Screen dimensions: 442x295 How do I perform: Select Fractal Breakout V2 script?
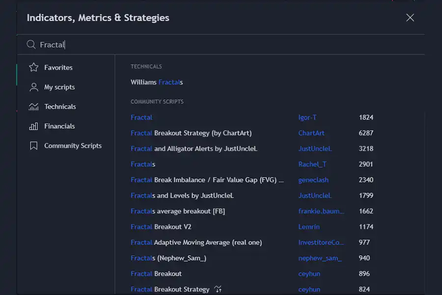[161, 227]
